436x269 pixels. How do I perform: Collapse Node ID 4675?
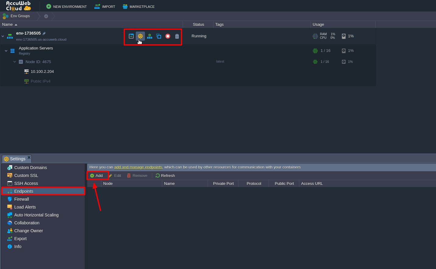coord(14,61)
